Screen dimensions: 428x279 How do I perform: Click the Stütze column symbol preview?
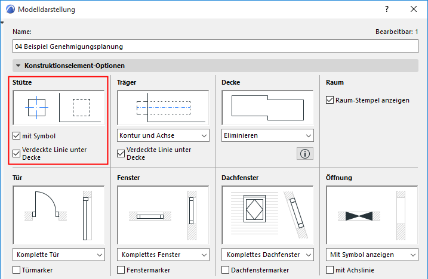(x=58, y=107)
